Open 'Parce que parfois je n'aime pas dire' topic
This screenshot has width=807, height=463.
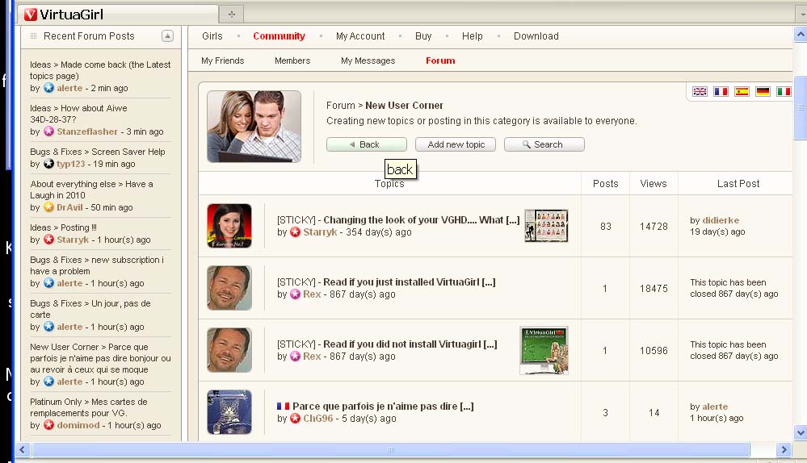tap(383, 407)
